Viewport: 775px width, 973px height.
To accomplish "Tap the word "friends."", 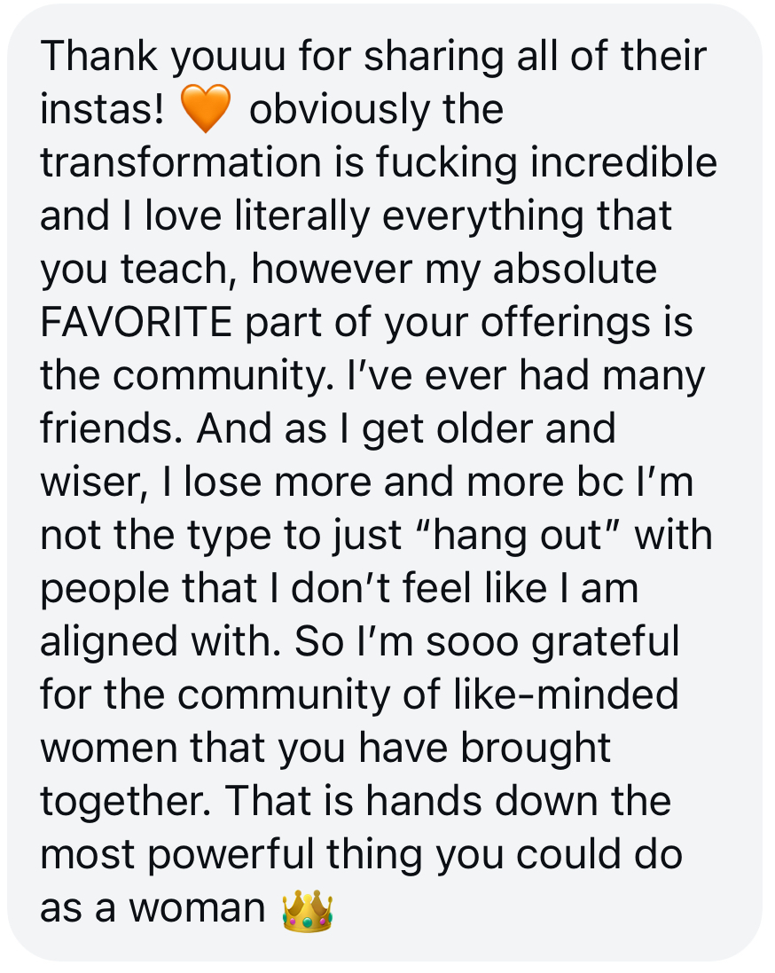I will (111, 430).
